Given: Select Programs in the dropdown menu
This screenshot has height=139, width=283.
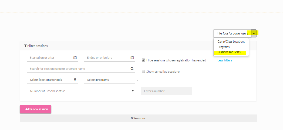Looking at the screenshot, I should click(223, 47).
